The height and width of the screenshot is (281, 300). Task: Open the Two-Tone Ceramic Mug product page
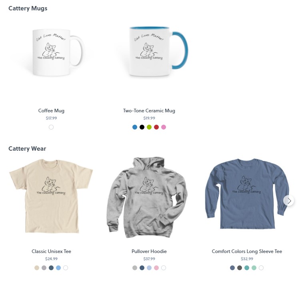(149, 111)
